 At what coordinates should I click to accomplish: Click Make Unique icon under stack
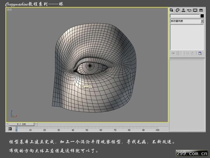[x=188, y=53]
